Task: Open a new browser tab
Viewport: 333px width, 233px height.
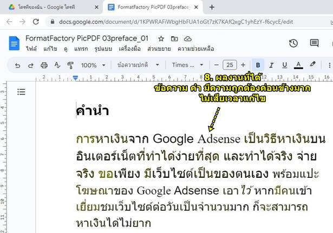Action: click(212, 7)
